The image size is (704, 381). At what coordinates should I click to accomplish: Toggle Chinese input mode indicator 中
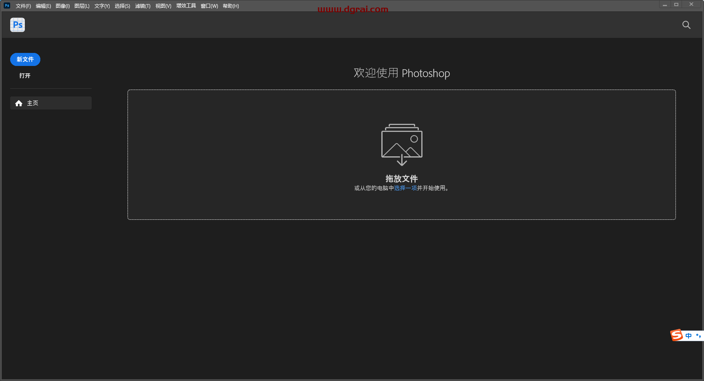(689, 336)
